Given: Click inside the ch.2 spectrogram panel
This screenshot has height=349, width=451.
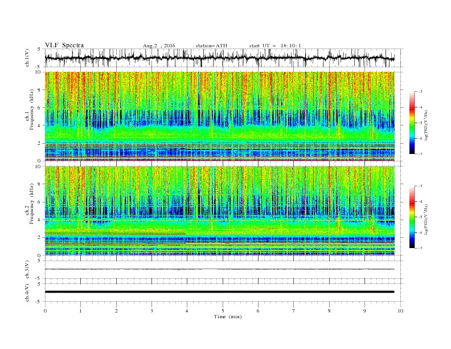Looking at the screenshot, I should click(x=220, y=211).
